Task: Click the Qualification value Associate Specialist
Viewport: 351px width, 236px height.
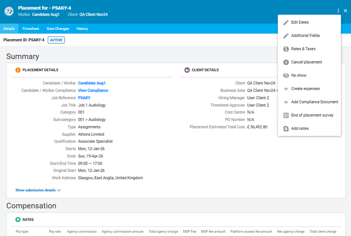Action: pyautogui.click(x=95, y=141)
